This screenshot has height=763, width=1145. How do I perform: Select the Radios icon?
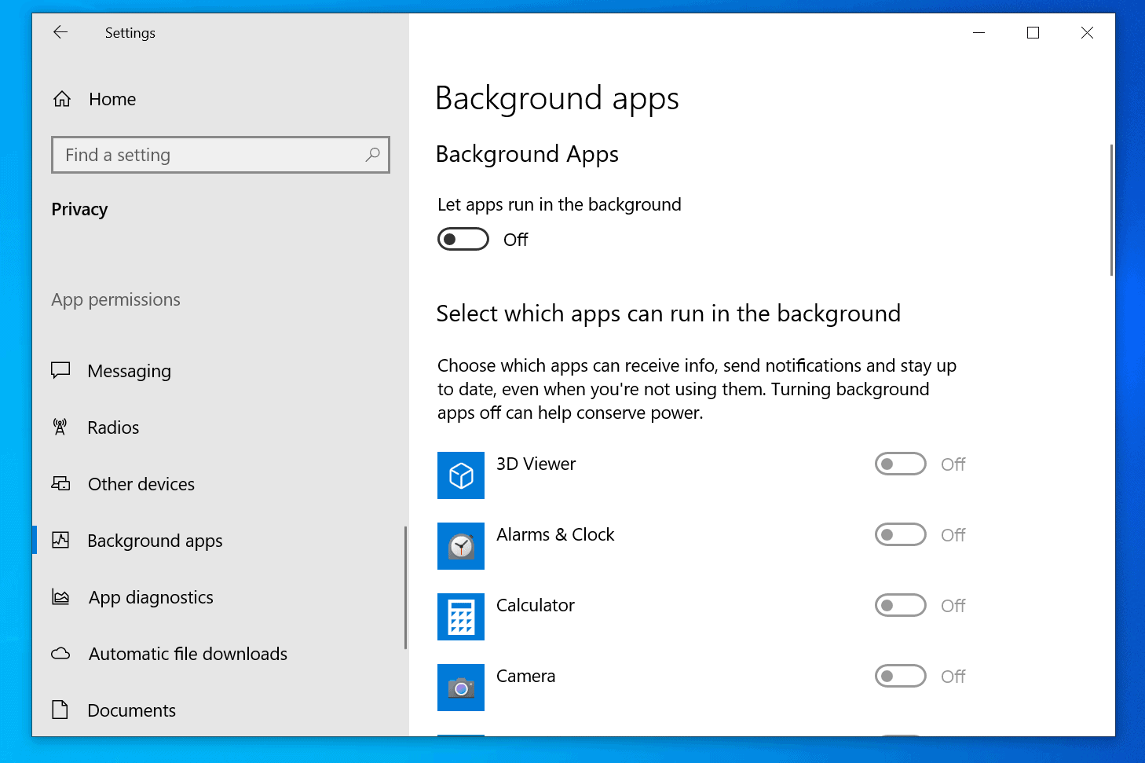(61, 427)
